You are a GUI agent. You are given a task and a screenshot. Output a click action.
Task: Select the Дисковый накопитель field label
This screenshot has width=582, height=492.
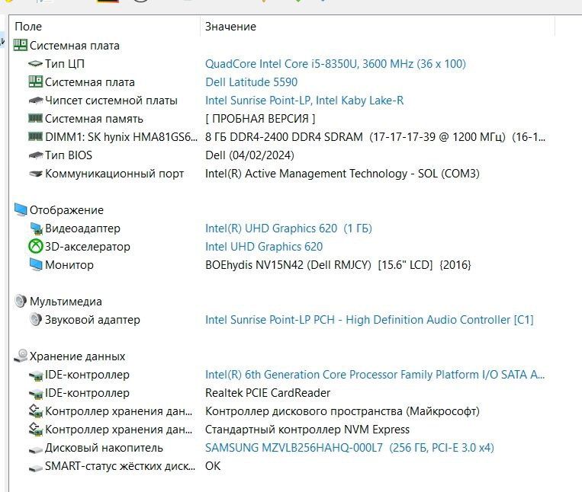point(104,448)
